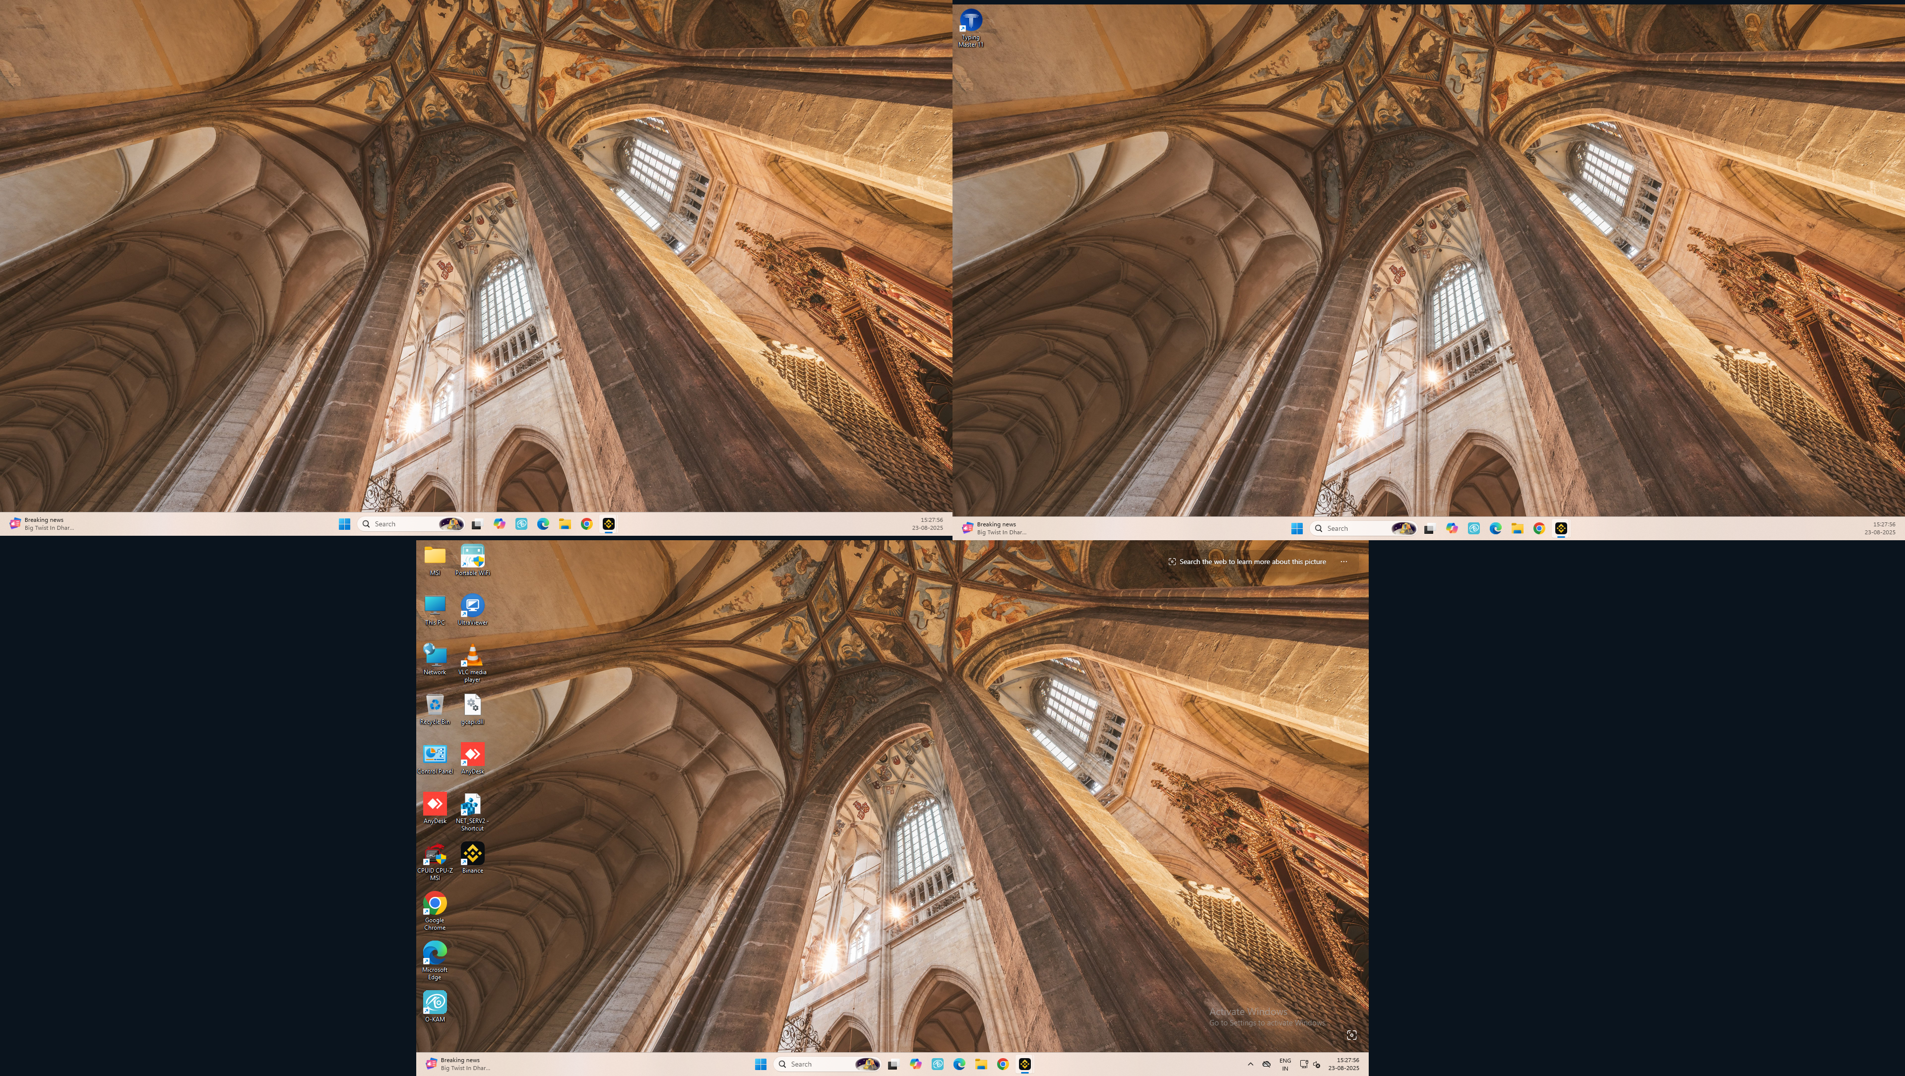Screen dimensions: 1905x1076
Task: Select the VLC media player desktop icon
Action: [x=472, y=656]
